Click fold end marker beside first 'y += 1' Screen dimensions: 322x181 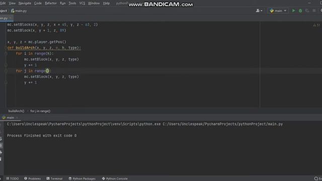[6, 65]
